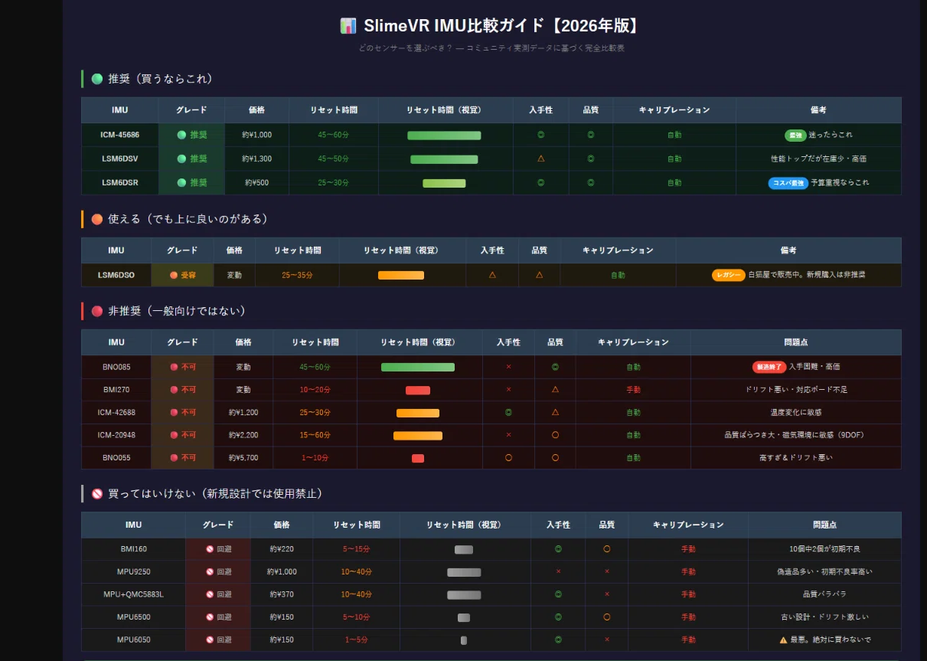
Task: Click the prohibited sign beside 買ってはいけない heading
Action: pyautogui.click(x=97, y=494)
